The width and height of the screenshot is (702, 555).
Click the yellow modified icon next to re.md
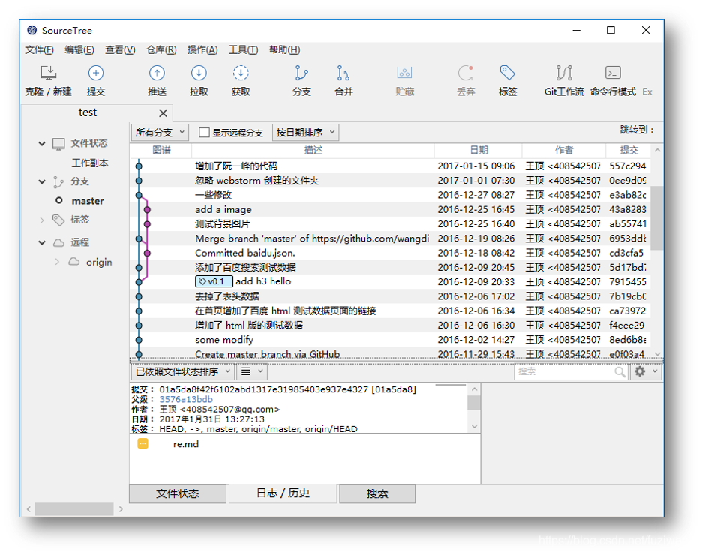click(142, 443)
